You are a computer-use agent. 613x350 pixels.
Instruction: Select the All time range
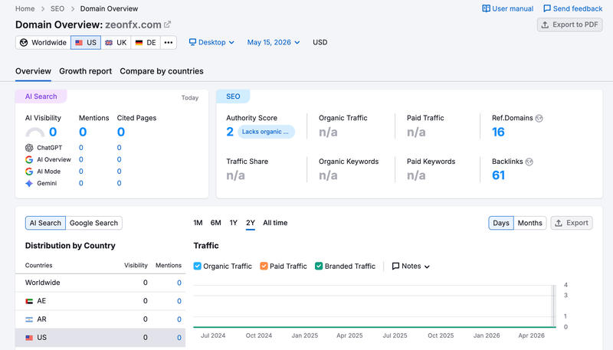275,223
